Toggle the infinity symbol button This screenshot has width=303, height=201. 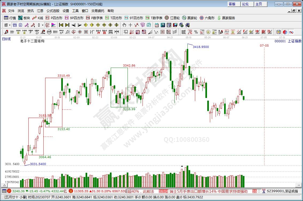tap(291, 32)
